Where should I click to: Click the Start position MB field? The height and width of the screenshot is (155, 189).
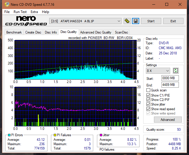[x=170, y=78]
